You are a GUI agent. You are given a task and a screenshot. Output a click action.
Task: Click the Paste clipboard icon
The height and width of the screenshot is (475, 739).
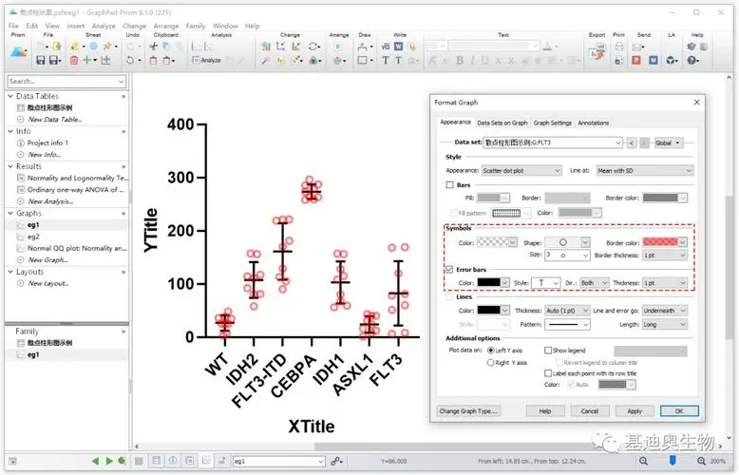(154, 60)
